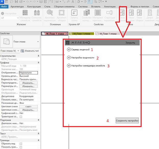Click Материал присваи... tool
Image resolution: width=159 pixels, height=149 pixels.
98,15
